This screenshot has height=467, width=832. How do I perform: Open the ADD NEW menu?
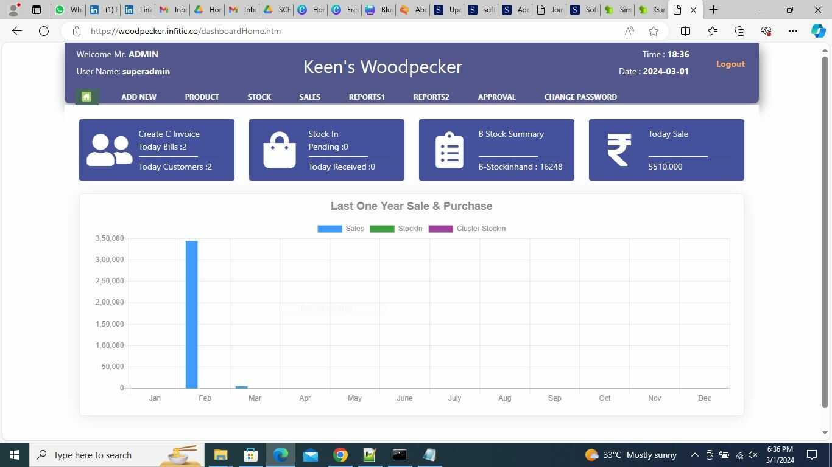139,97
